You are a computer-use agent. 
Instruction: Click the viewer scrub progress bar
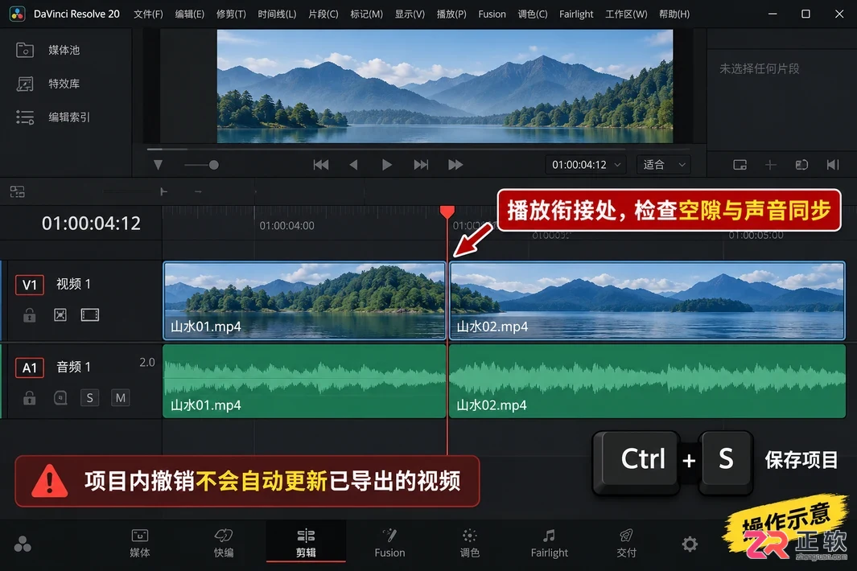click(418, 149)
